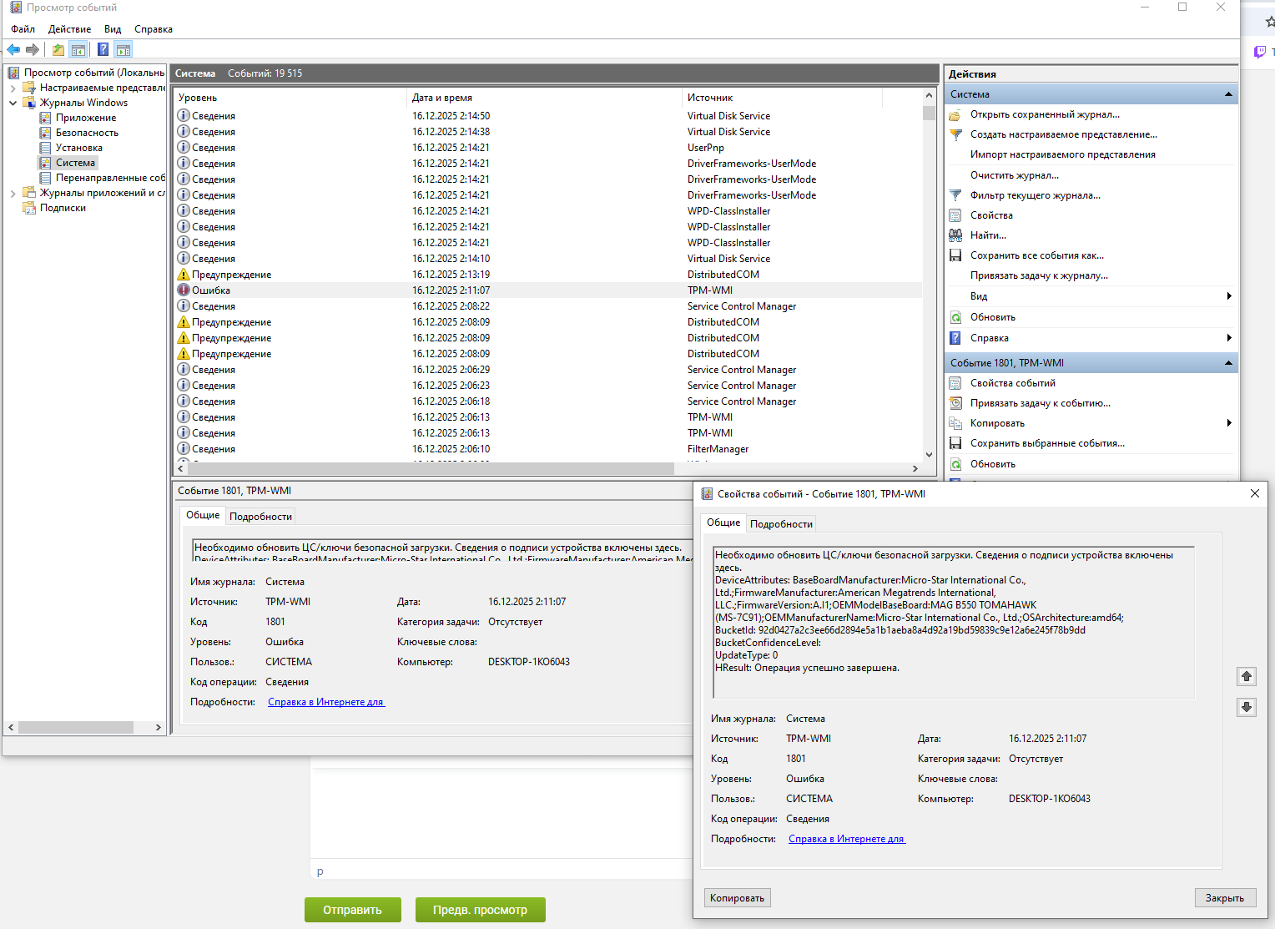Click the binoculars icon beside 'Найти...'
The image size is (1275, 929).
click(x=955, y=235)
